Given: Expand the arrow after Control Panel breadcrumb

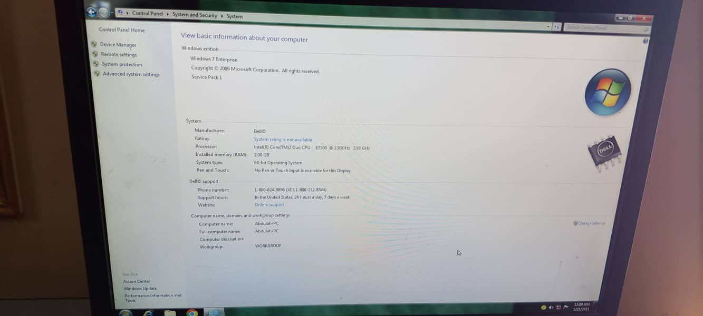Looking at the screenshot, I should click(x=168, y=14).
